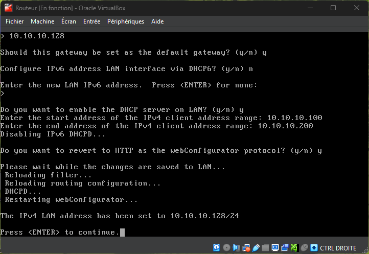Viewport: 369px width, 254px height.
Task: Open the optical drive status icon
Action: coord(226,248)
